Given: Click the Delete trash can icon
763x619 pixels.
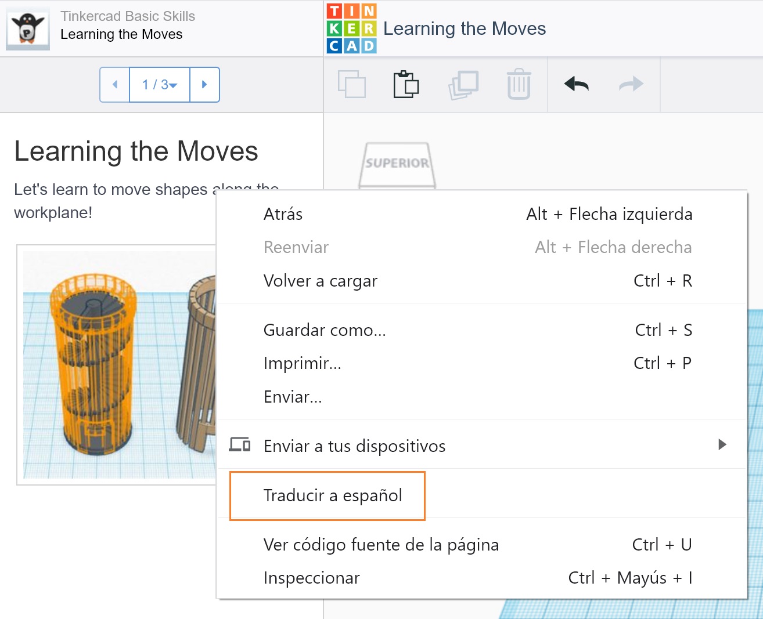Looking at the screenshot, I should (519, 84).
